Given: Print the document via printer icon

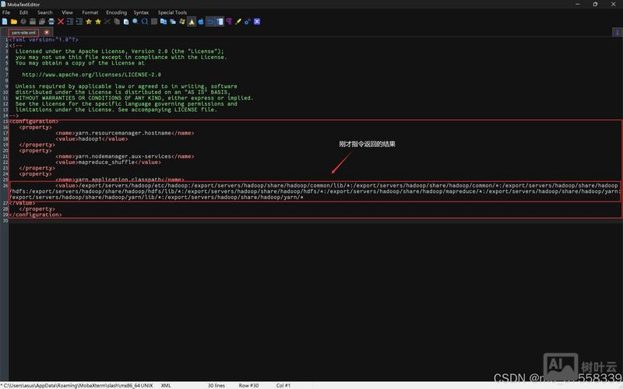Looking at the screenshot, I should [x=51, y=22].
